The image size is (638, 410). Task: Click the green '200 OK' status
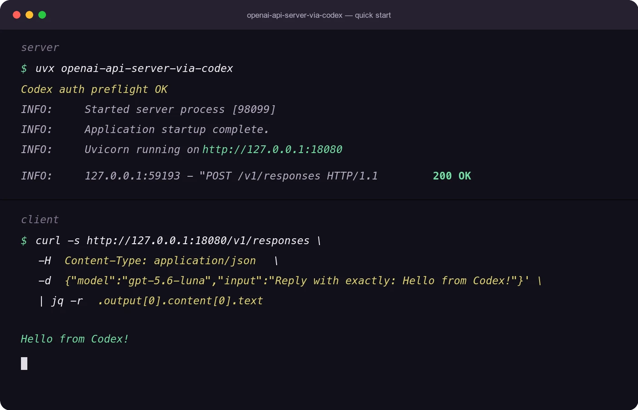452,176
